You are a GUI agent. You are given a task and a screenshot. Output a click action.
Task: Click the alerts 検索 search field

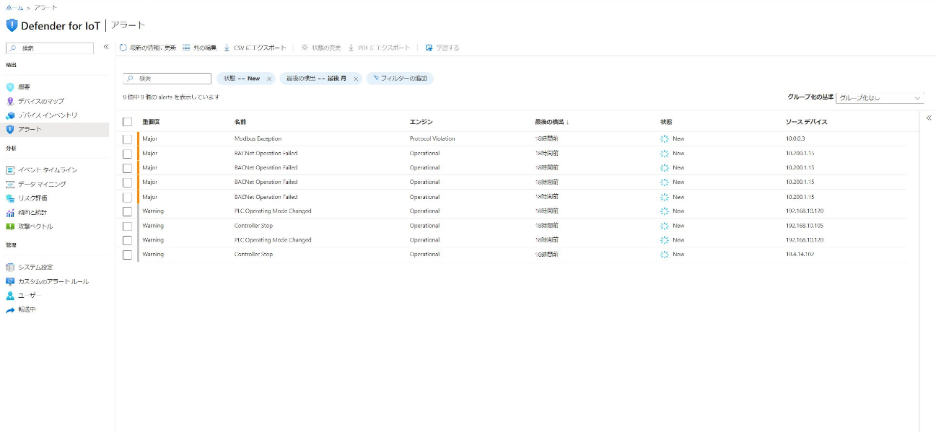point(167,79)
